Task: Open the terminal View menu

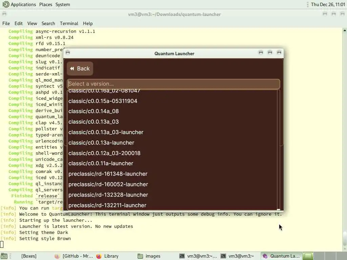Action: 32,23
